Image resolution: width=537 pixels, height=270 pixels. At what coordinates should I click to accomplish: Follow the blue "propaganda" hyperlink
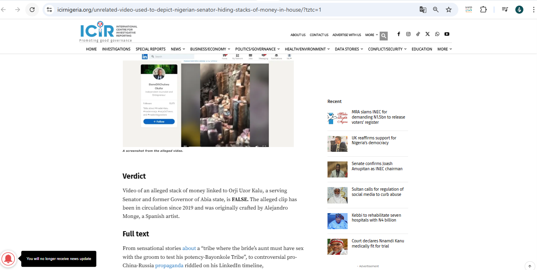tap(169, 265)
